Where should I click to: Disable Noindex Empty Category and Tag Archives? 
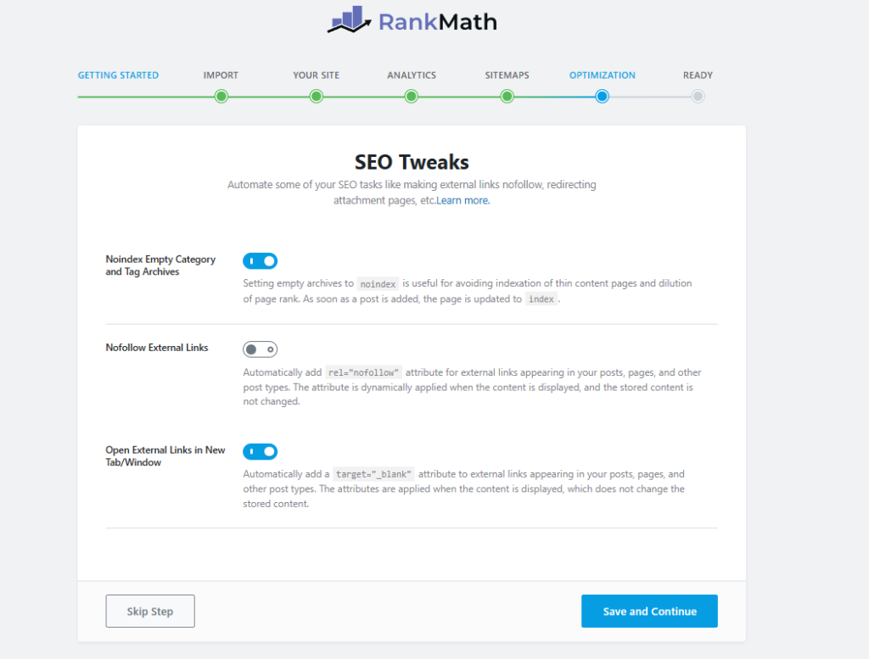tap(260, 261)
